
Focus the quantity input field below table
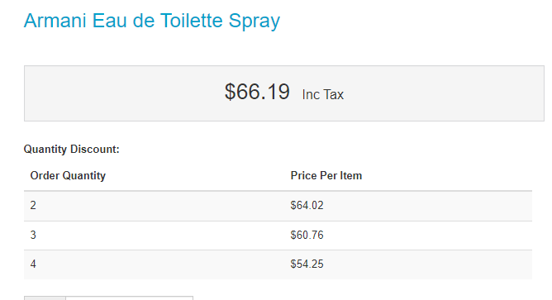pyautogui.click(x=129, y=298)
